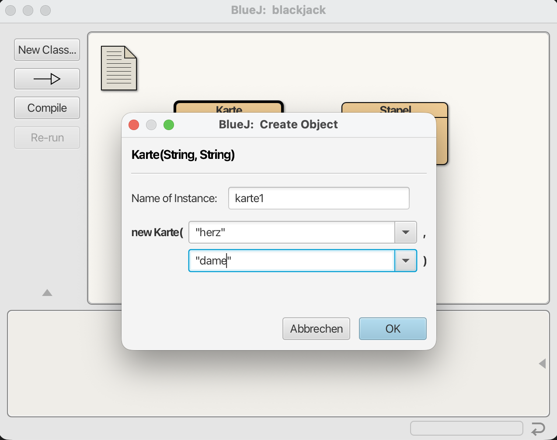Click the dropdown arrow beside the "herz" parameter

pos(405,232)
